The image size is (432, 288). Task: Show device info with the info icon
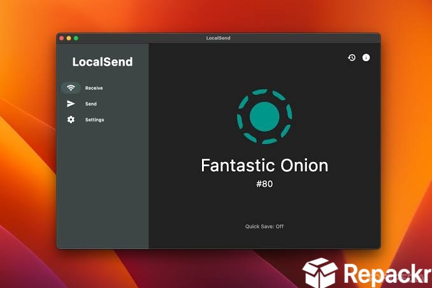point(366,57)
